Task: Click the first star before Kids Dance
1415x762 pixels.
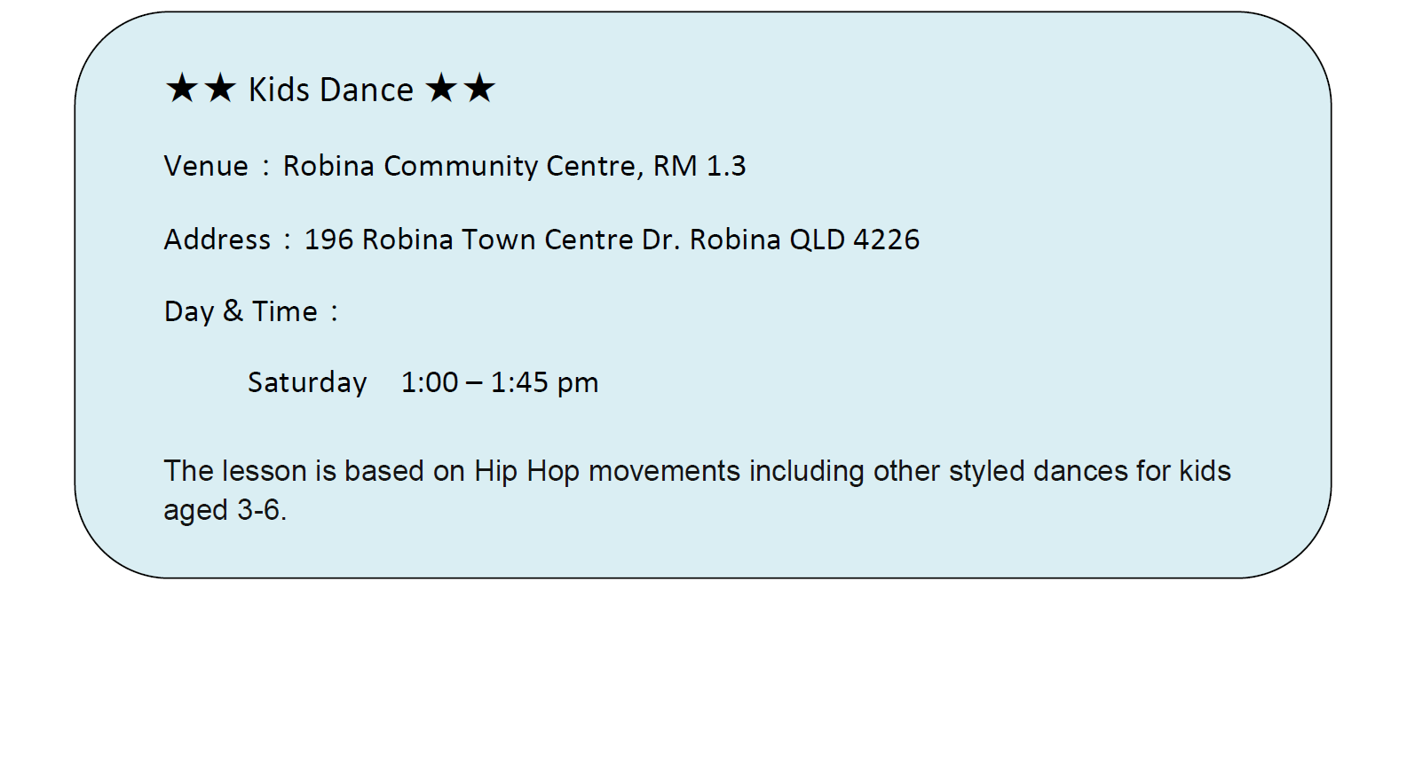Action: pyautogui.click(x=182, y=89)
